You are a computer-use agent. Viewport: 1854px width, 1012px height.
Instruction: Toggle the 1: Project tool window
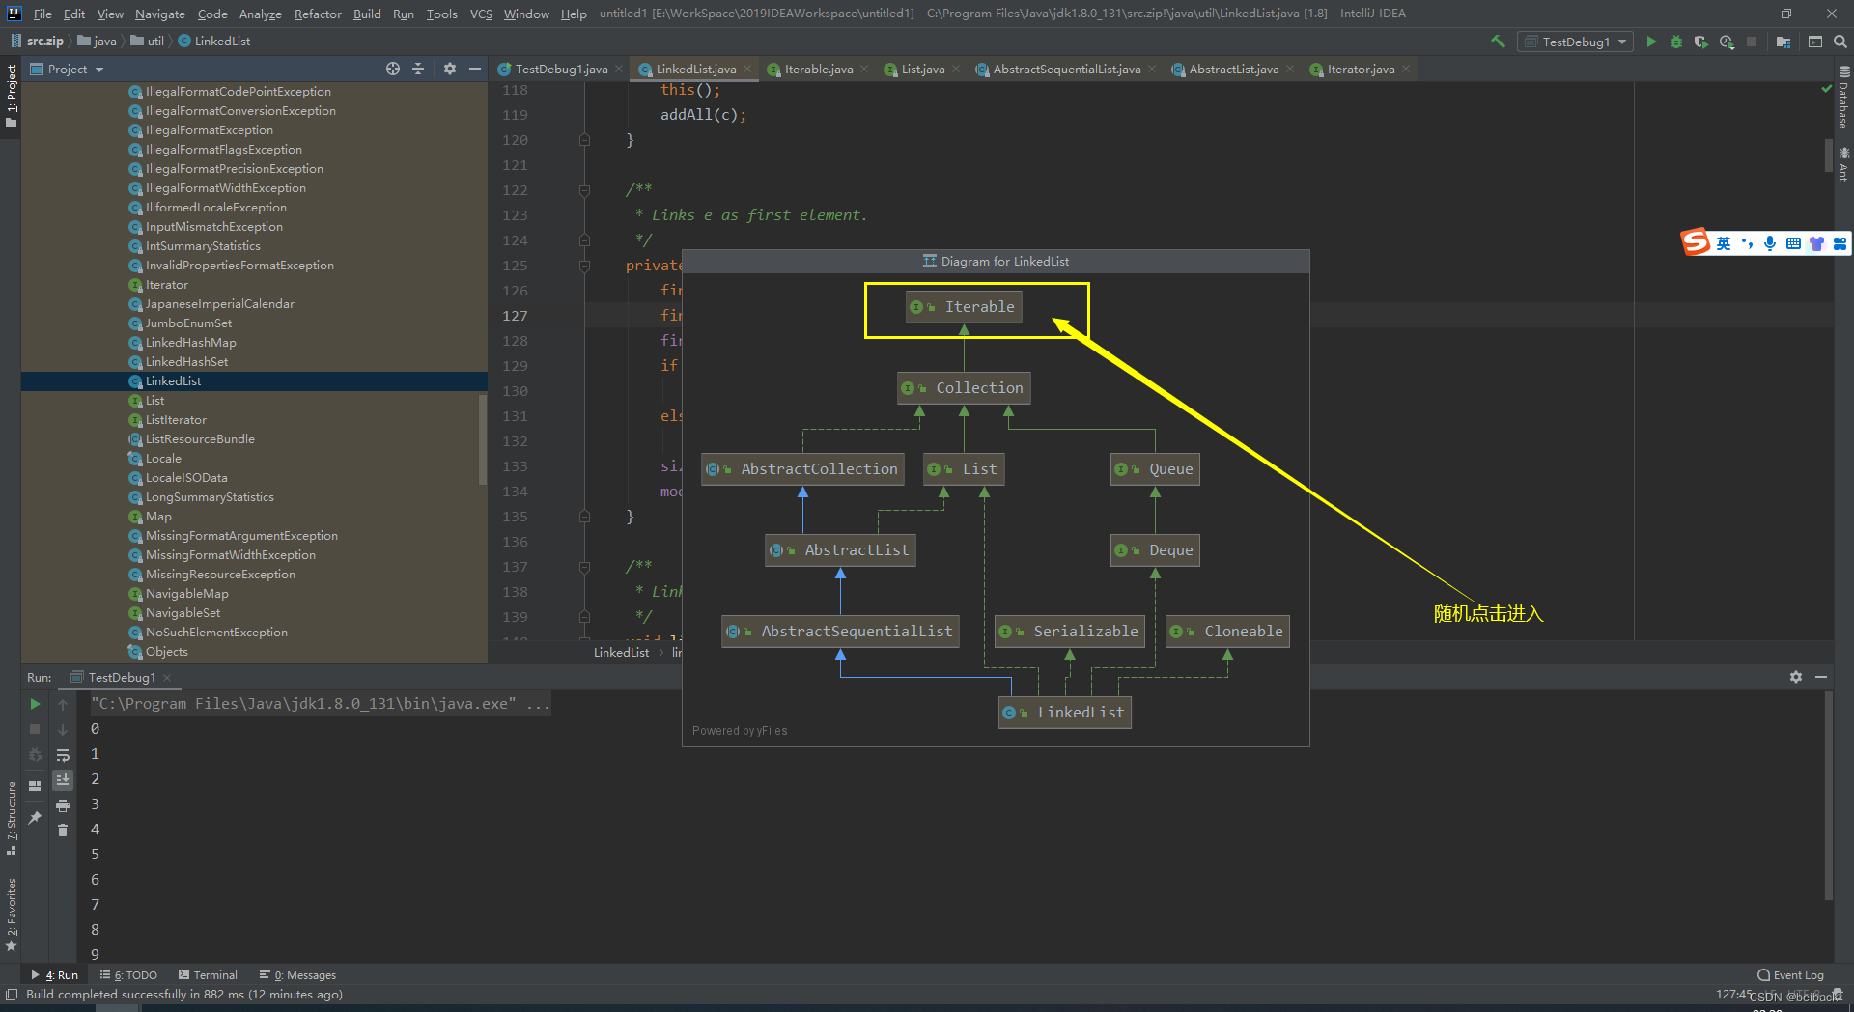point(11,96)
